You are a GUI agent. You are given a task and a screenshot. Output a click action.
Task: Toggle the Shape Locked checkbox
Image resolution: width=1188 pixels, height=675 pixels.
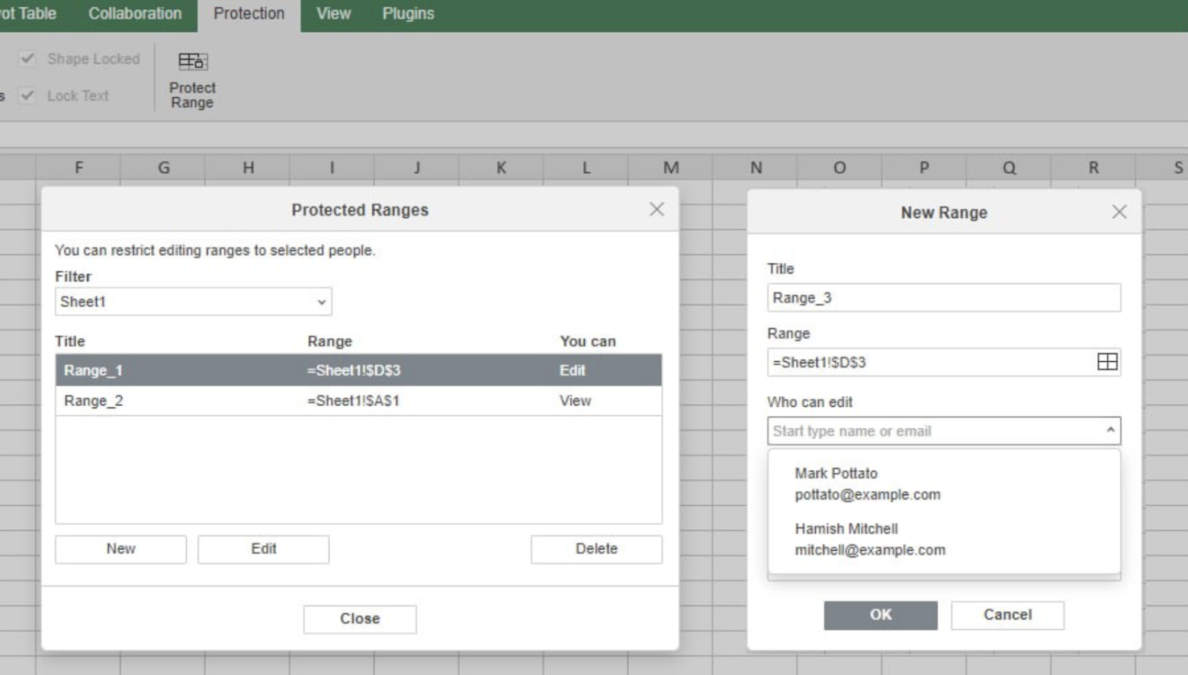coord(27,59)
